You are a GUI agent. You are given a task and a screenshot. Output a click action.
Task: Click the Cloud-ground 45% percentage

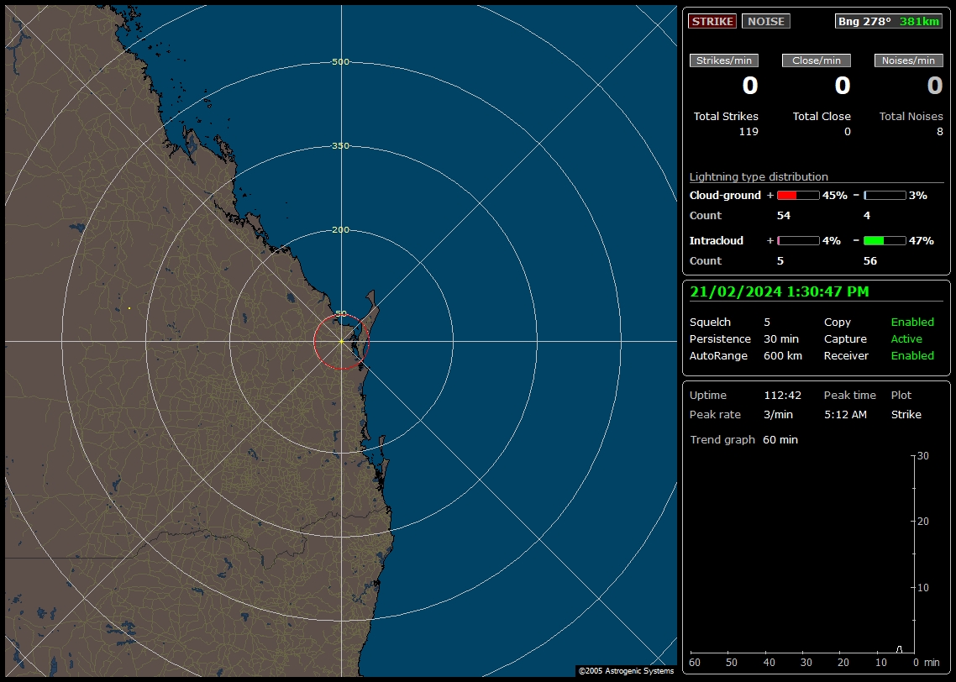835,196
